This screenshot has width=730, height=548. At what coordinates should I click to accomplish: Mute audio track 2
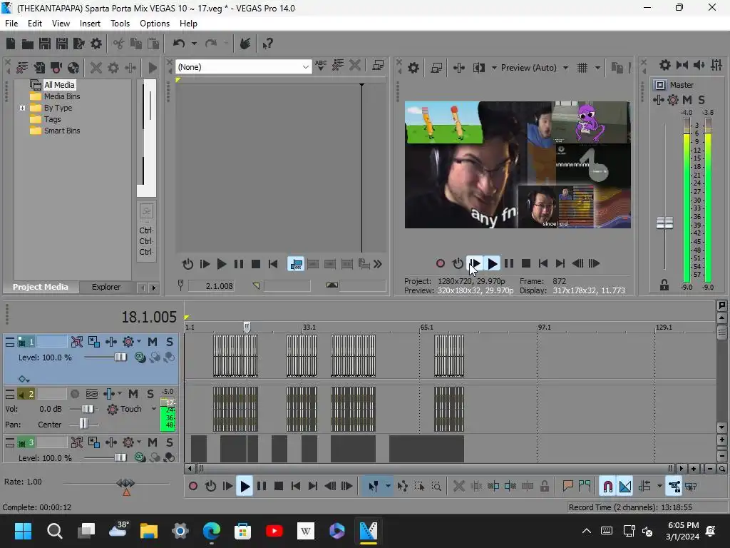coord(133,394)
